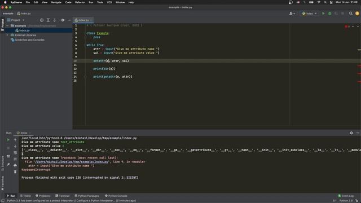Start debugging with the green bug icon
The width and height of the screenshot is (361, 203).
329,14
